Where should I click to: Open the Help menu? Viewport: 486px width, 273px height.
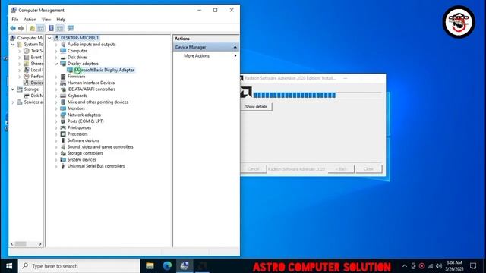pyautogui.click(x=61, y=19)
